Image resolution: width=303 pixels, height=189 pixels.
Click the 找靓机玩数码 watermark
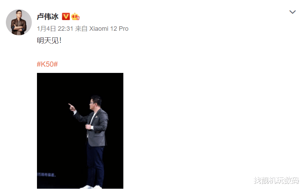pos(276,180)
